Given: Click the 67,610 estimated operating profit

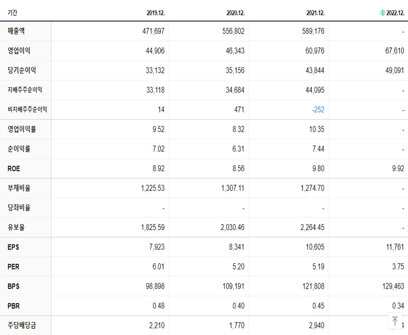Looking at the screenshot, I should point(394,51).
